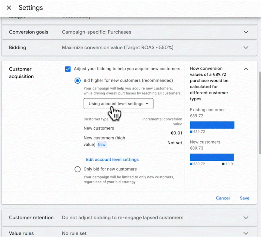
Task: Expand the Conversion goals section chevron
Action: click(246, 32)
